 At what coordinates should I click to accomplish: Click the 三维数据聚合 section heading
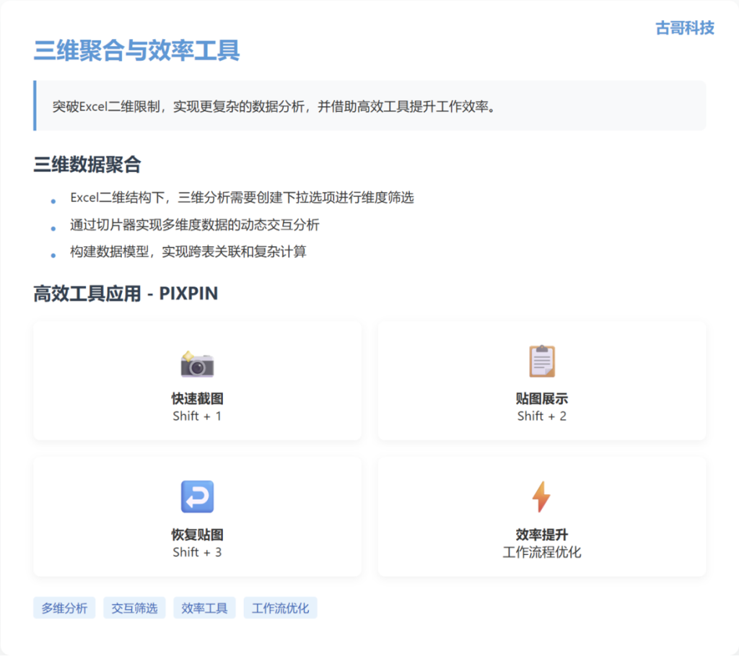click(87, 165)
